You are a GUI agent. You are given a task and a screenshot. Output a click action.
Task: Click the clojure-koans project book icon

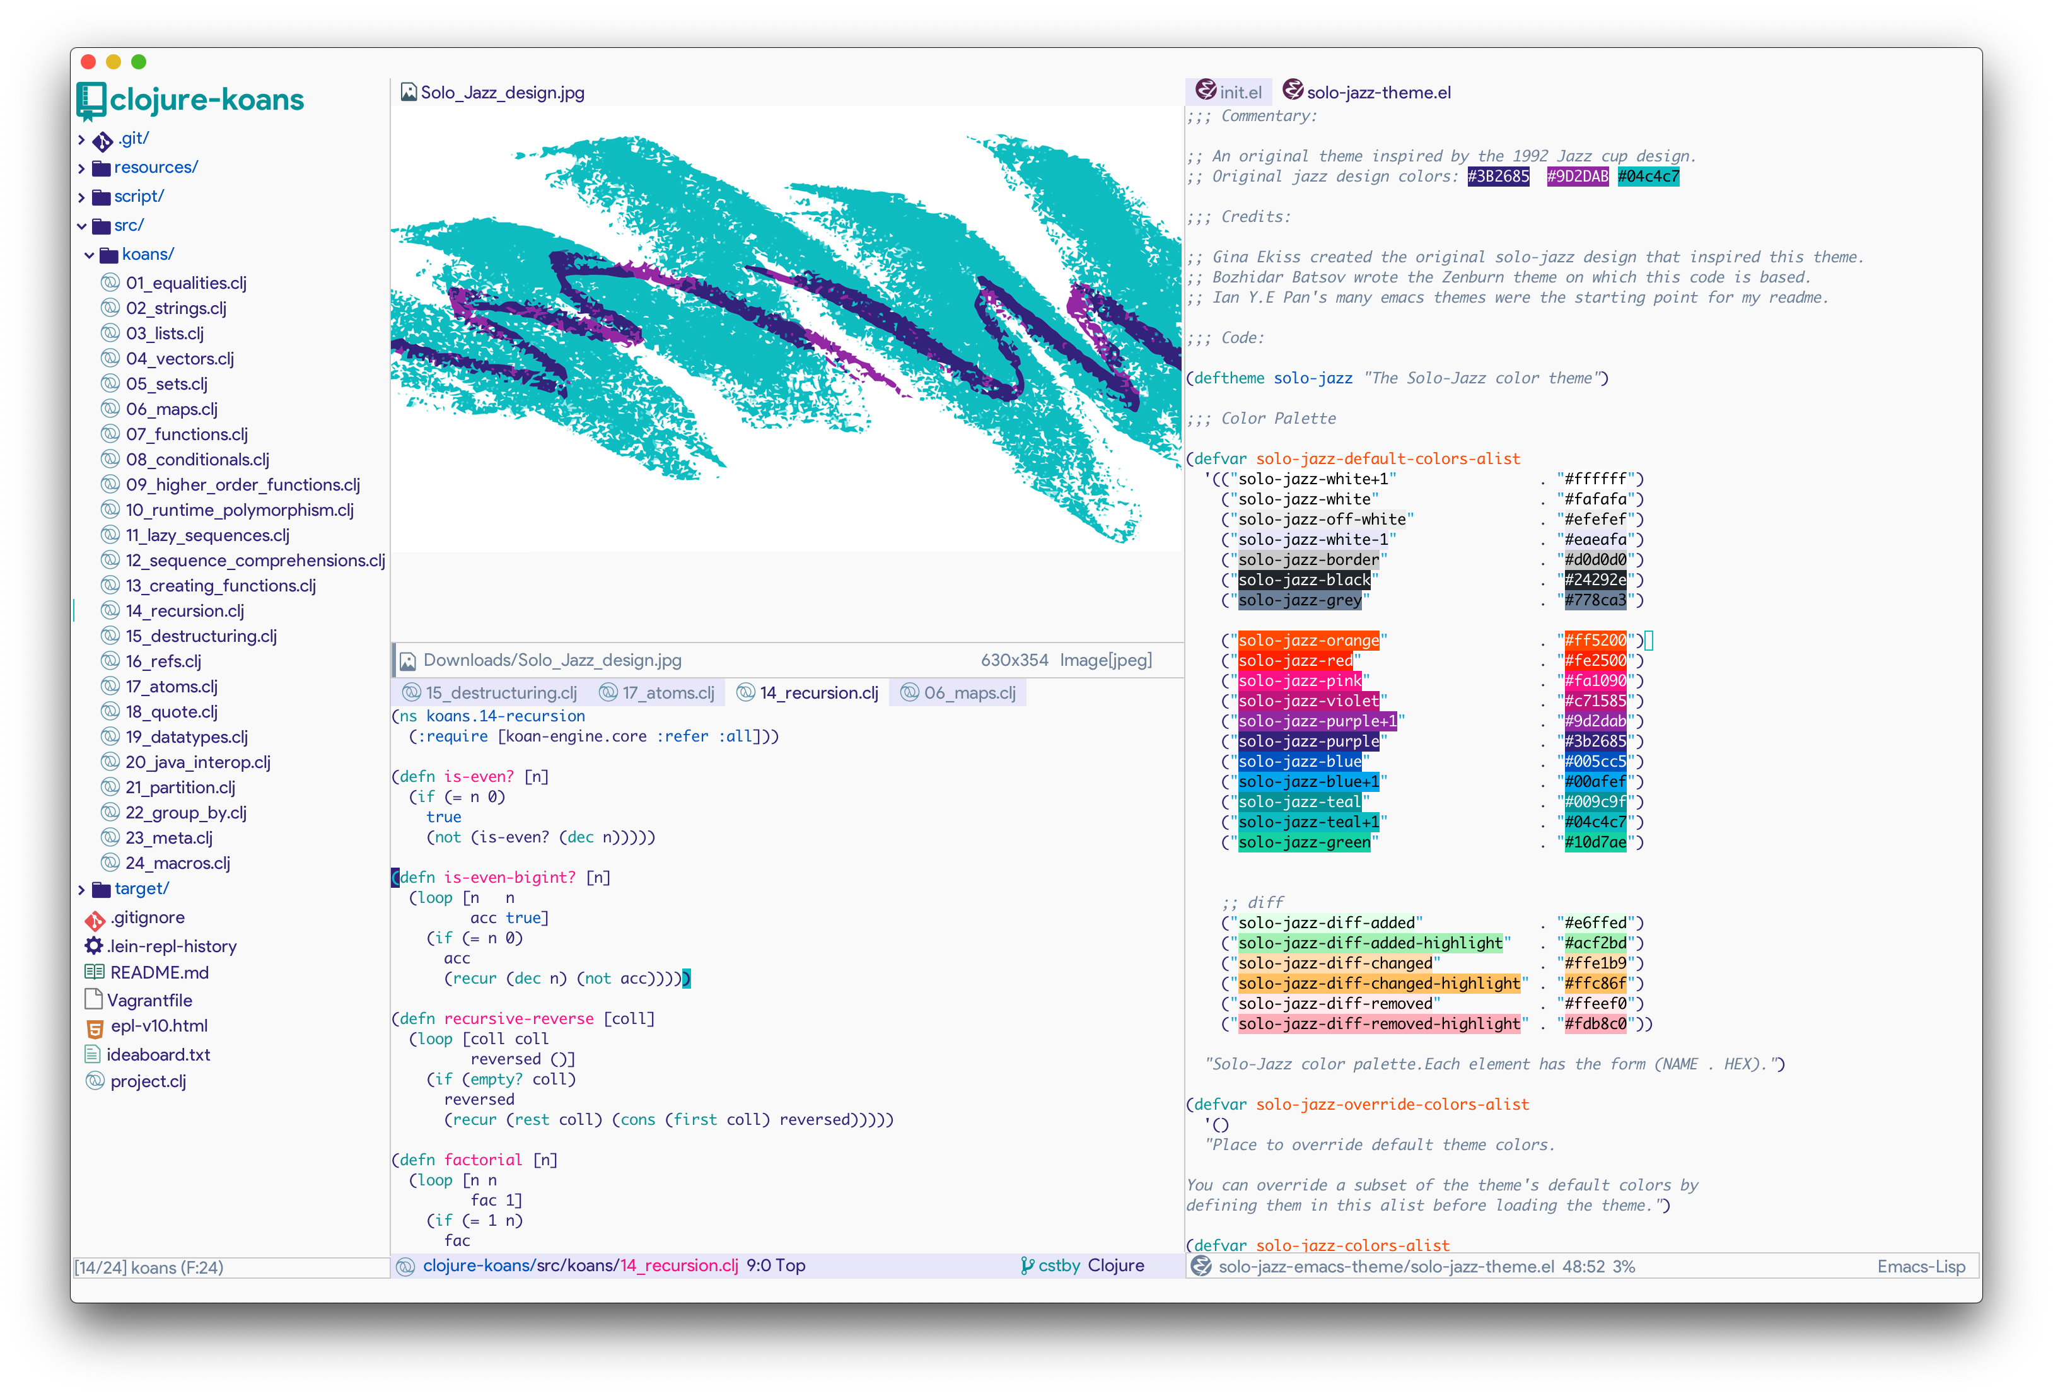(91, 100)
